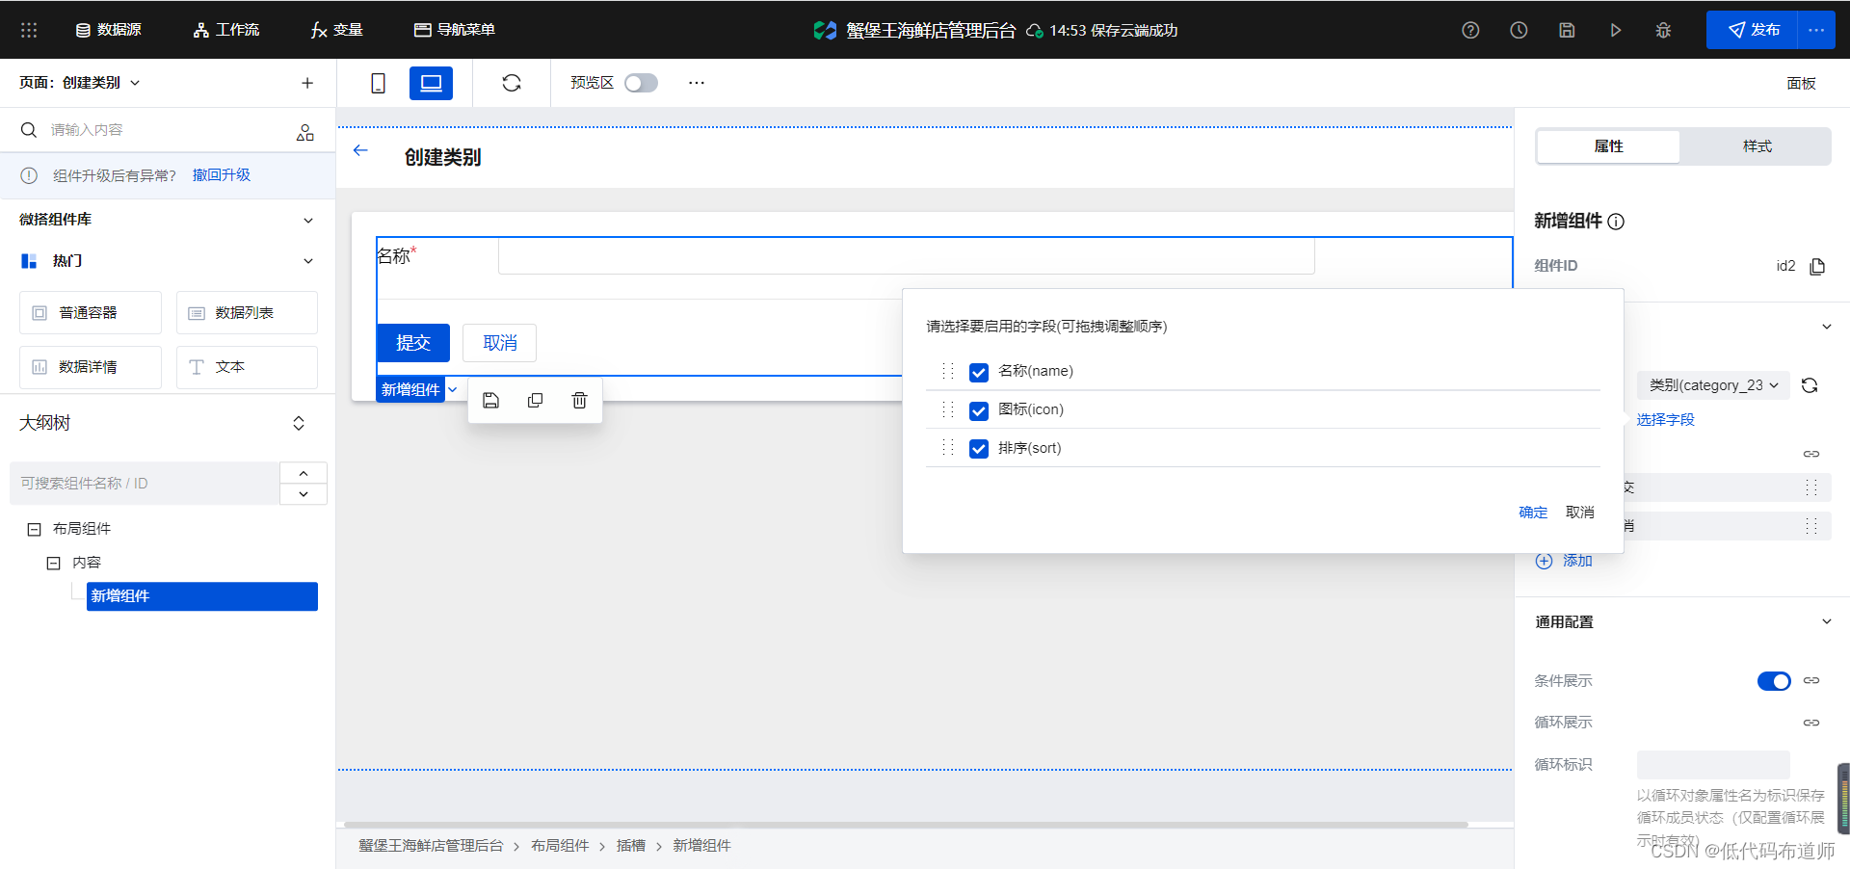Open the 变量 menu
Image resolution: width=1850 pixels, height=869 pixels.
(x=337, y=30)
